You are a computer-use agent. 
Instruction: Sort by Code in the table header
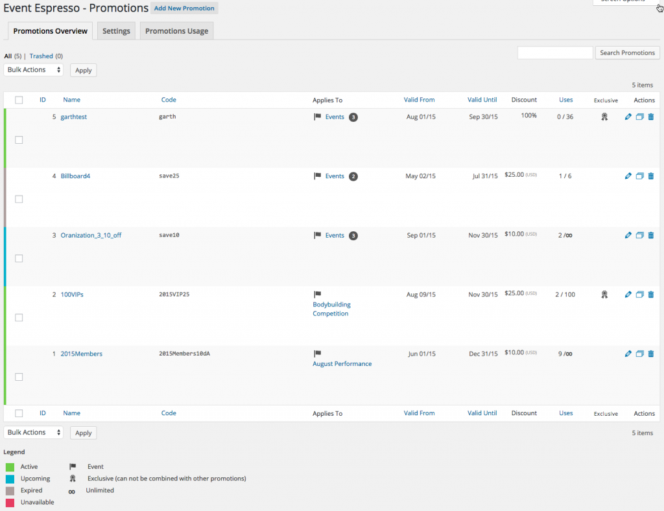pyautogui.click(x=169, y=100)
